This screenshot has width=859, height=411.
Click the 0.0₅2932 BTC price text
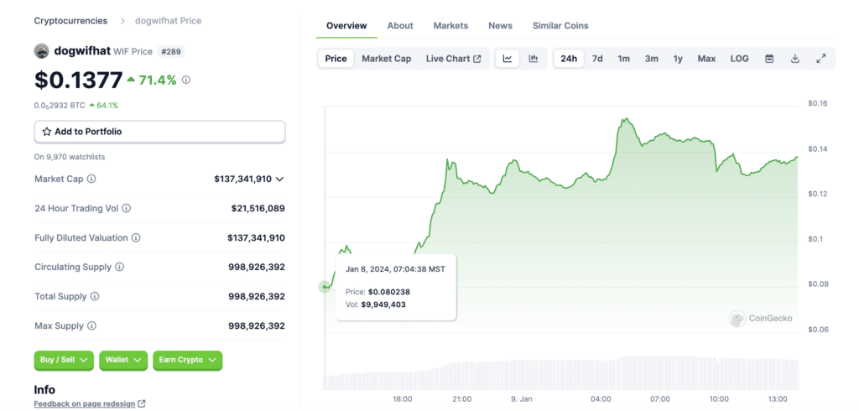coord(60,105)
